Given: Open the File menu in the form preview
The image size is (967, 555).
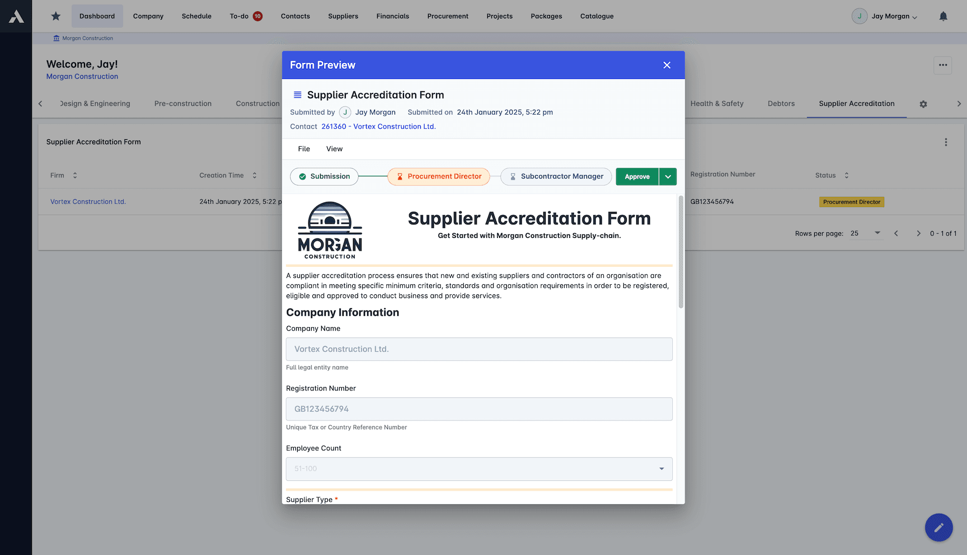Looking at the screenshot, I should [303, 149].
